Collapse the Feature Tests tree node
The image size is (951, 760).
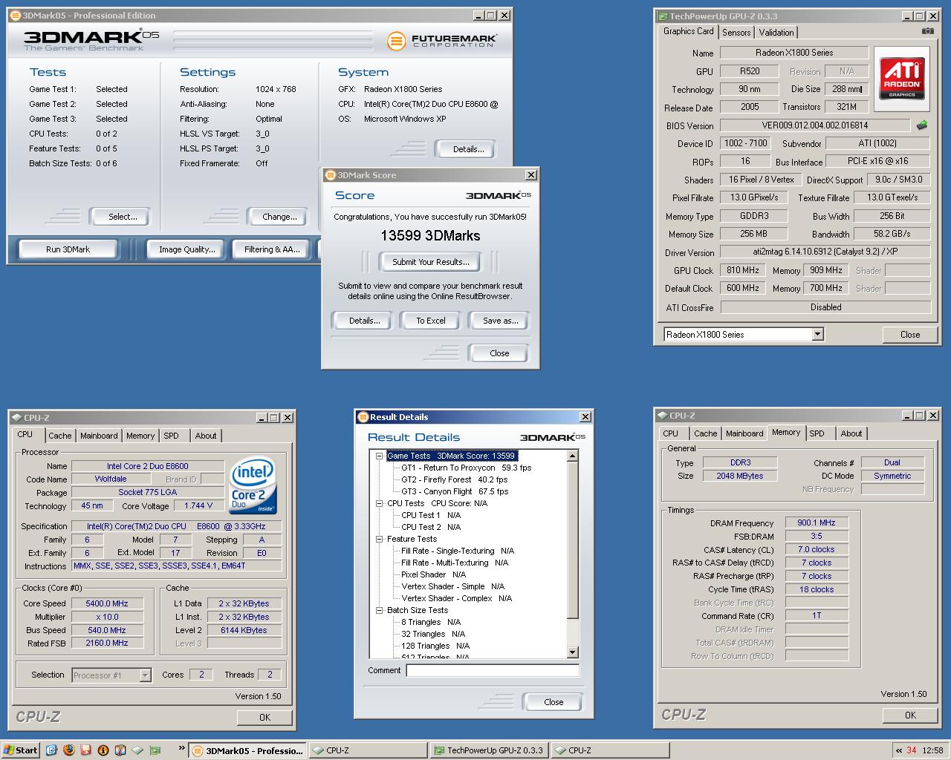(x=379, y=539)
